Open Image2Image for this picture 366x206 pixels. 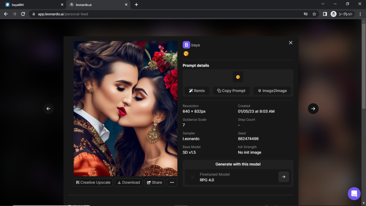click(x=272, y=91)
